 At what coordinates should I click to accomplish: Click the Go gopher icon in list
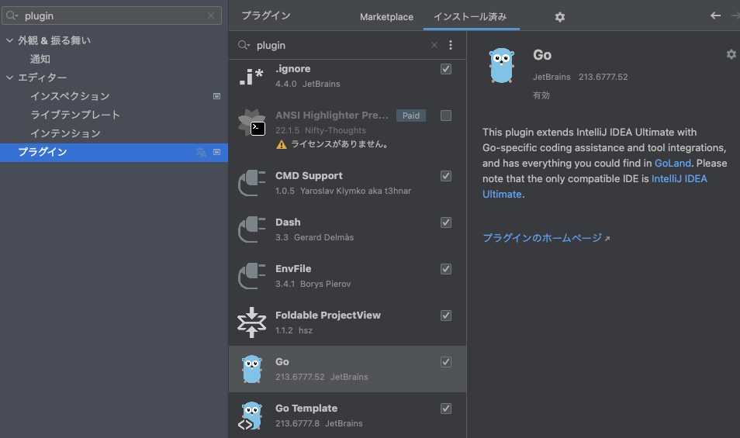click(x=251, y=369)
